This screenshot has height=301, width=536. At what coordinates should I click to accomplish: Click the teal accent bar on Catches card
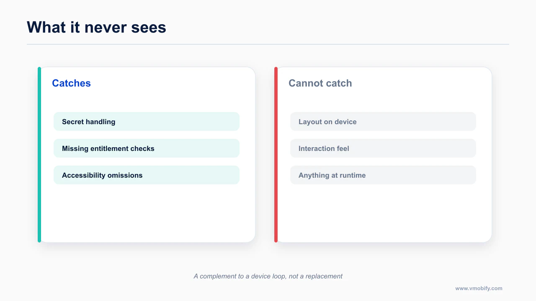click(39, 155)
